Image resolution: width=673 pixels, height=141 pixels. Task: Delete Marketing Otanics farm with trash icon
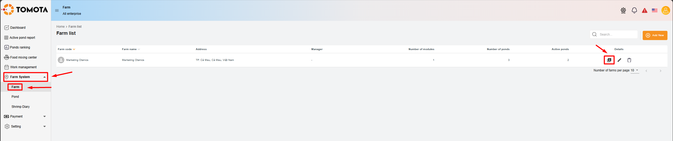(629, 60)
